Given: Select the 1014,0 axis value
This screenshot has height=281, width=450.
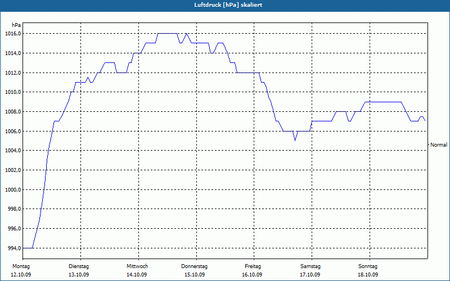Looking at the screenshot, I should (x=12, y=53).
